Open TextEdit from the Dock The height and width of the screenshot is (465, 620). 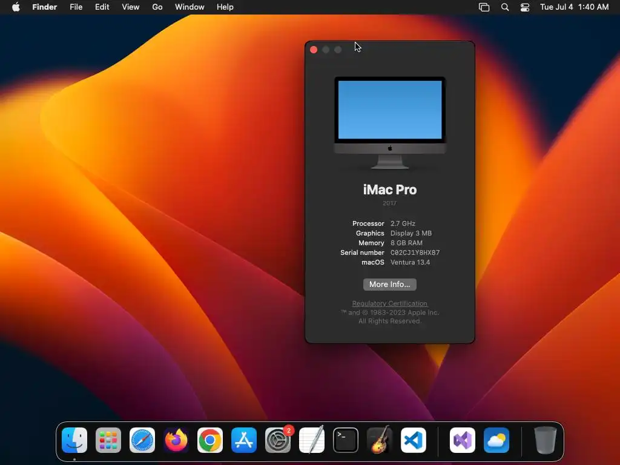click(312, 440)
